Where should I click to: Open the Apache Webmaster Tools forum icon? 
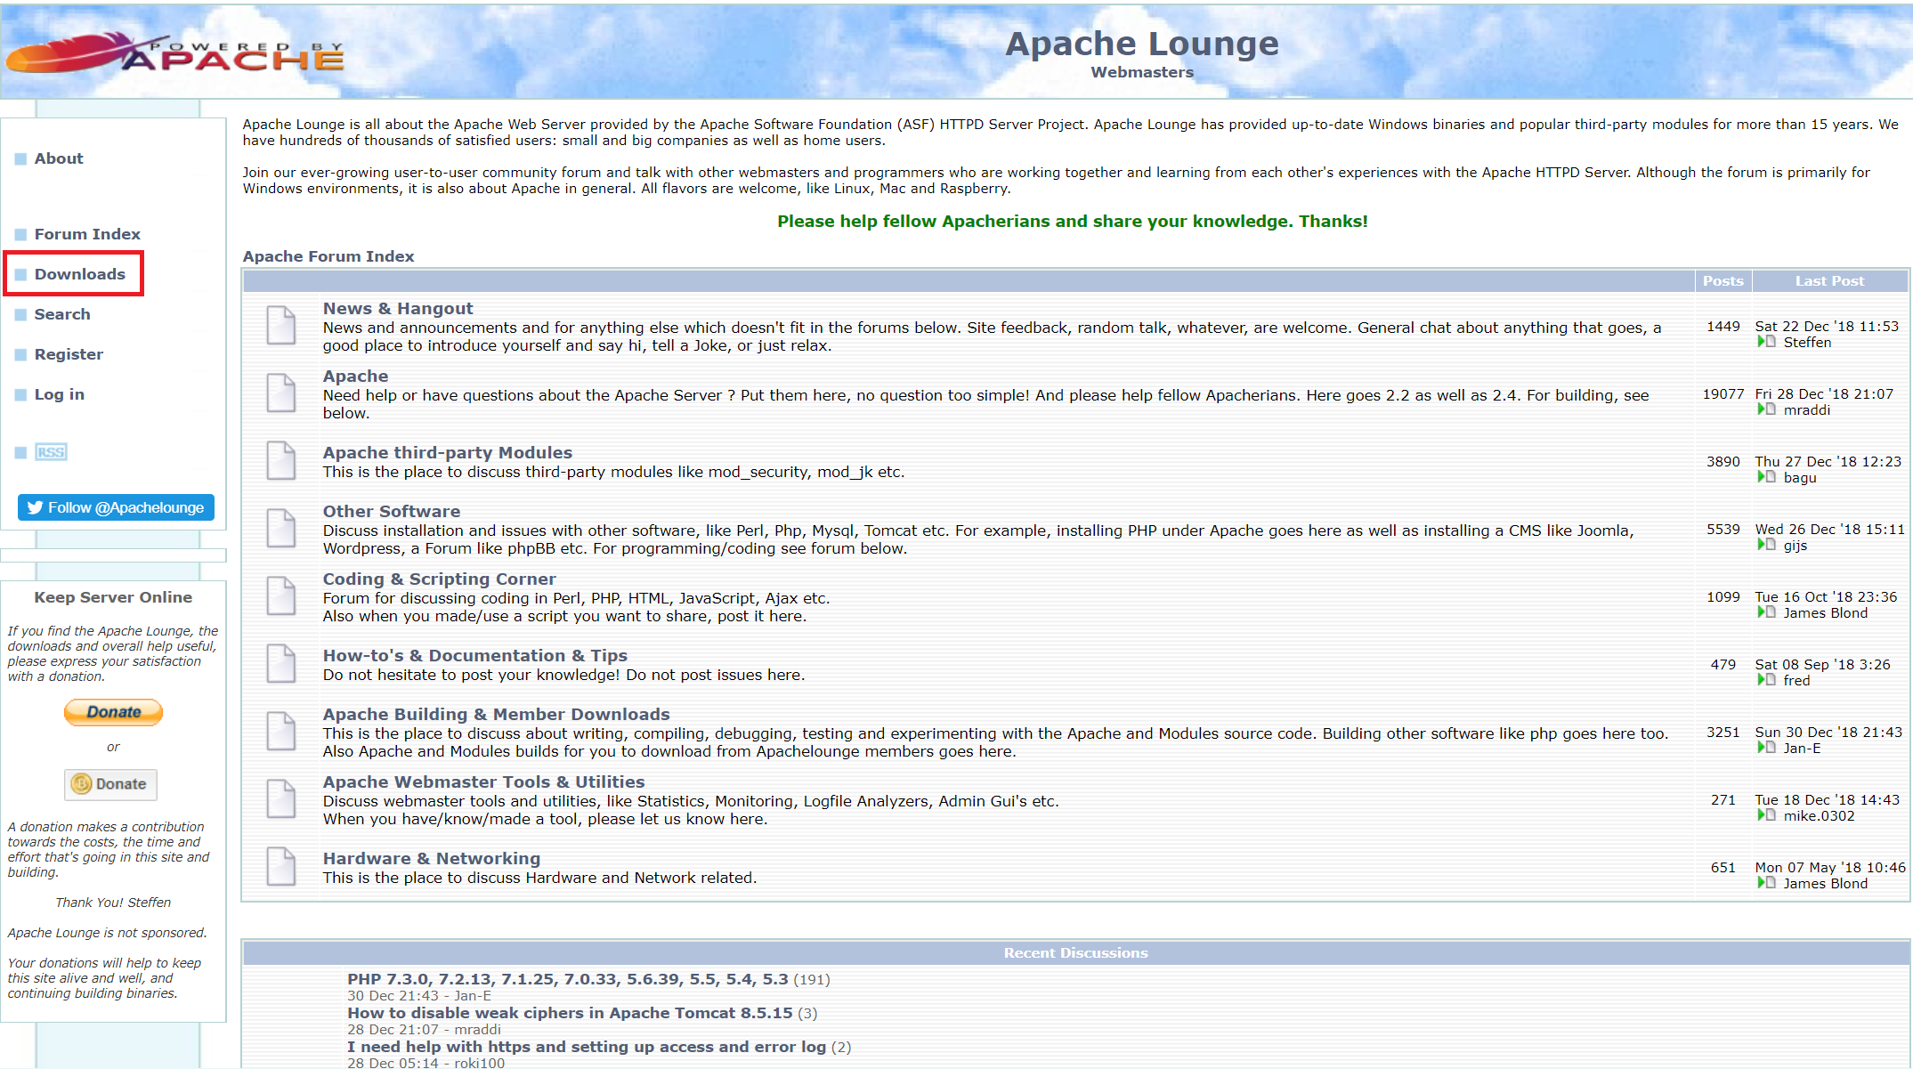tap(280, 798)
